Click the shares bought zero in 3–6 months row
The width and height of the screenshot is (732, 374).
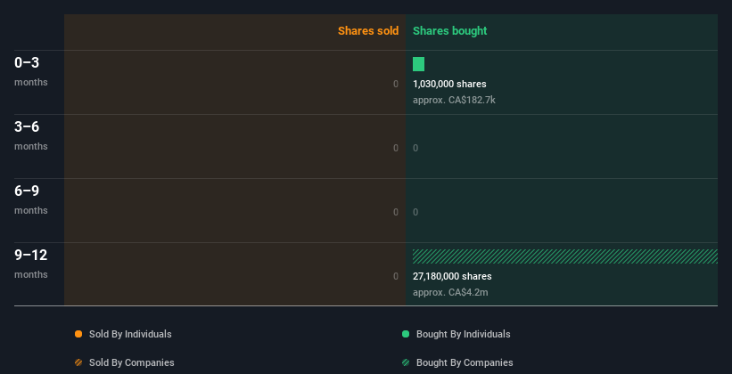415,148
